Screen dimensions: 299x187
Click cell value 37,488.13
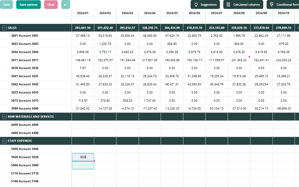click(83, 35)
